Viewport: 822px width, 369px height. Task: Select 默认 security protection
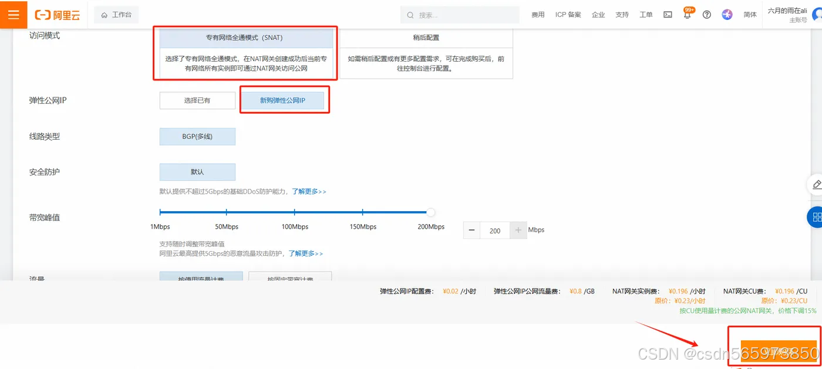pos(197,172)
